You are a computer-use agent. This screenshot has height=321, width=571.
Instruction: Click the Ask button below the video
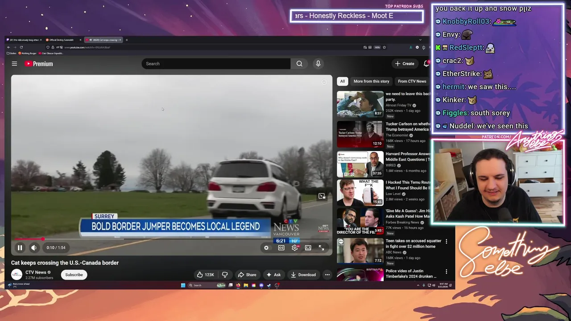click(273, 275)
